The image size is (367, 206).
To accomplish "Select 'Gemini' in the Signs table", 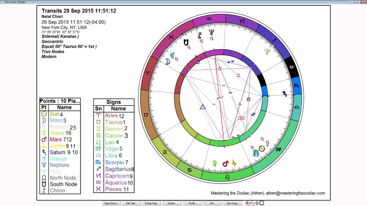I will pyautogui.click(x=114, y=129).
